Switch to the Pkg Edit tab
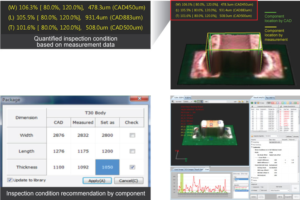This screenshot has height=200, width=300. tap(270, 97)
